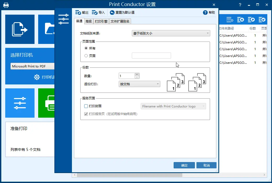This screenshot has height=183, width=272.
Task: Enable the 打印封面 checkbox
Action: point(86,106)
